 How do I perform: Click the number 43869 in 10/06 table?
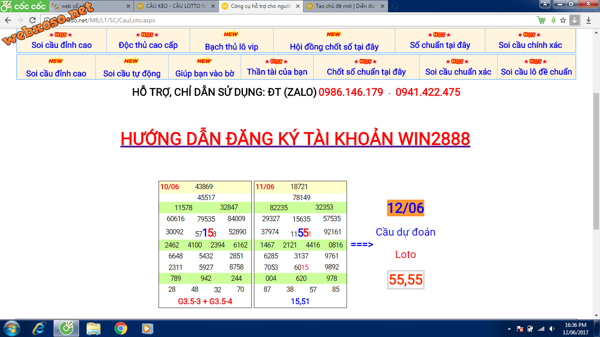tap(204, 186)
